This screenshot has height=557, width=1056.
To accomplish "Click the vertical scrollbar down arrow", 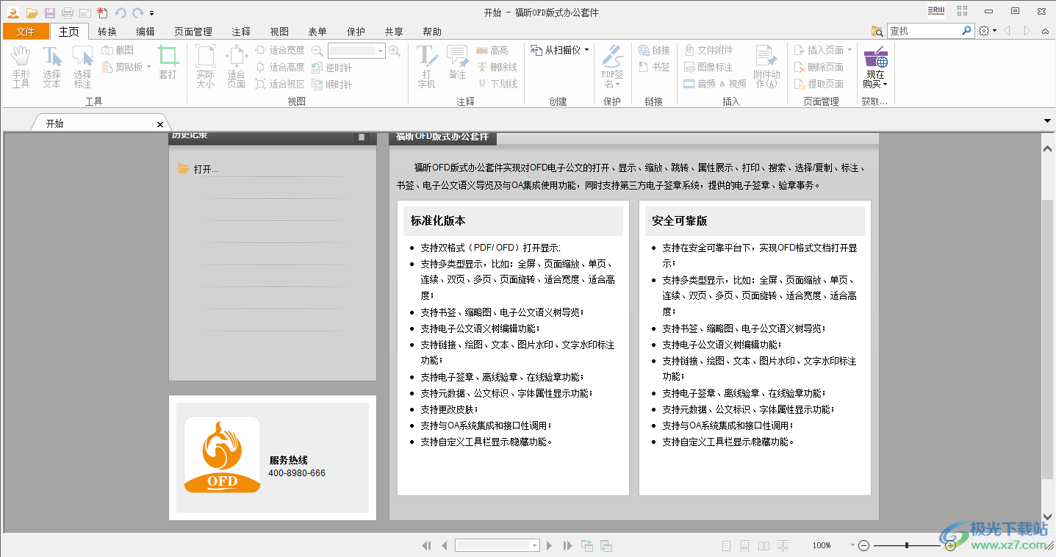I will 1048,517.
